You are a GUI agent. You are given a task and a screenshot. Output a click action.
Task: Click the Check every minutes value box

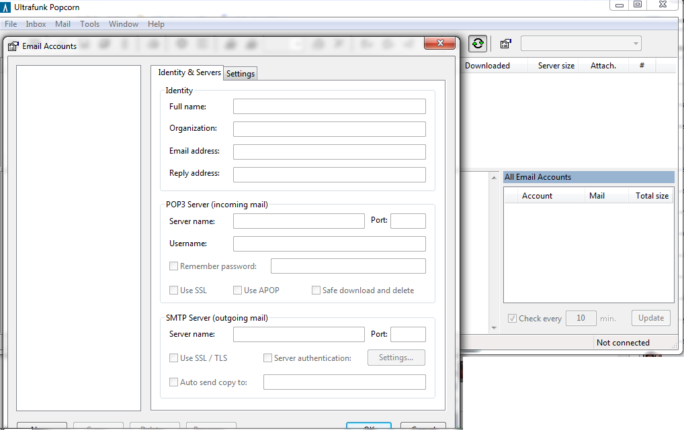point(581,318)
